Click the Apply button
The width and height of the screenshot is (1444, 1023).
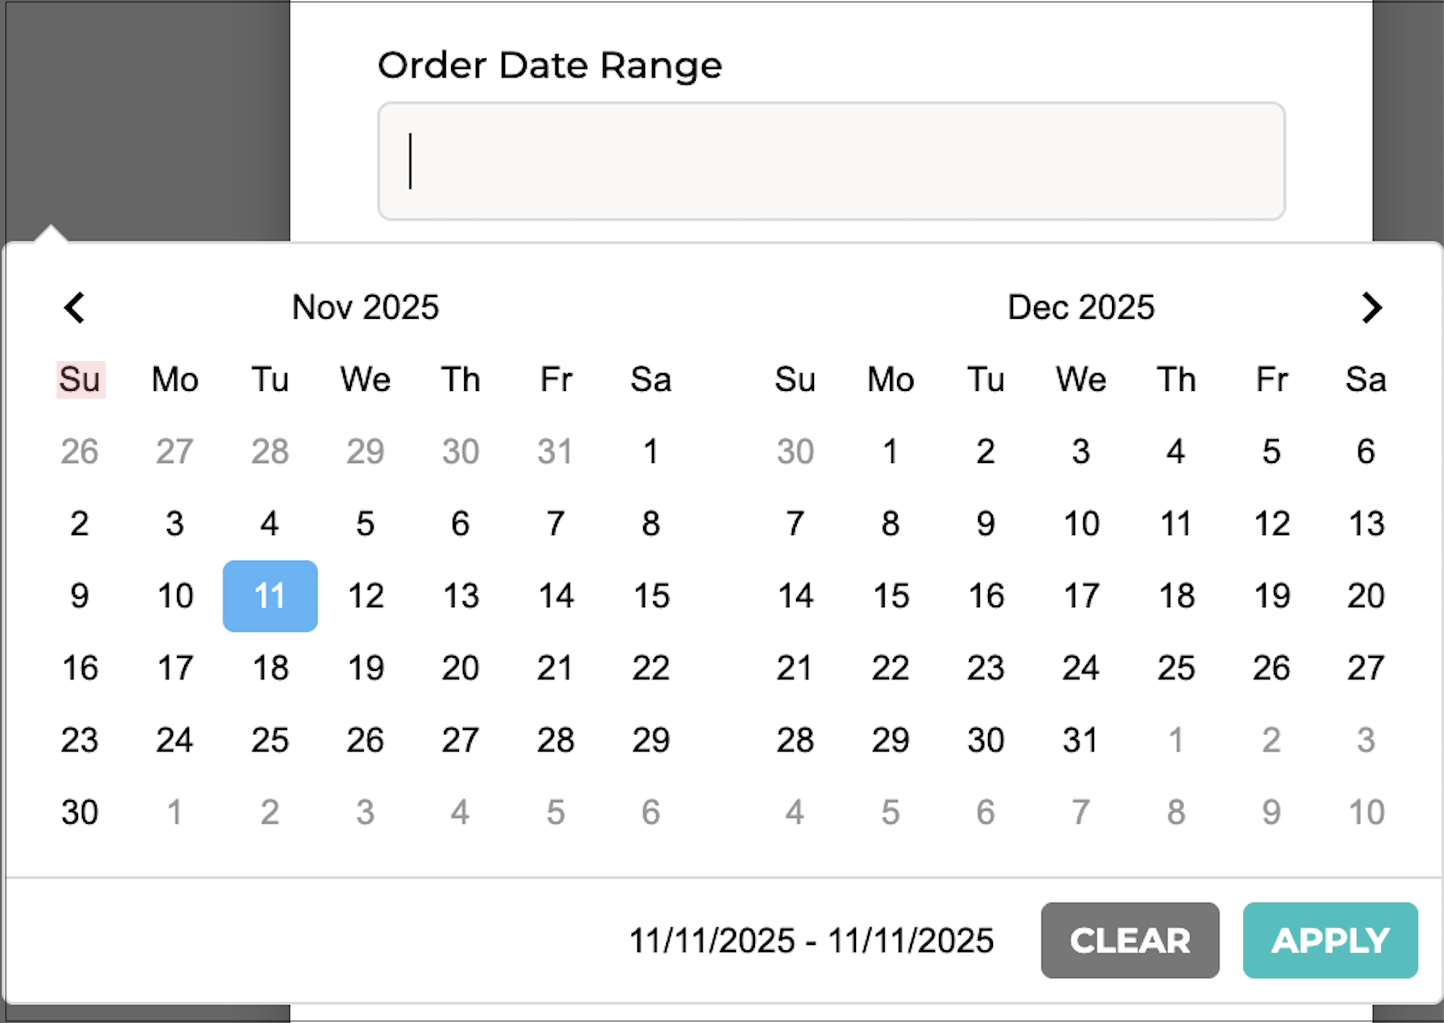[1330, 940]
